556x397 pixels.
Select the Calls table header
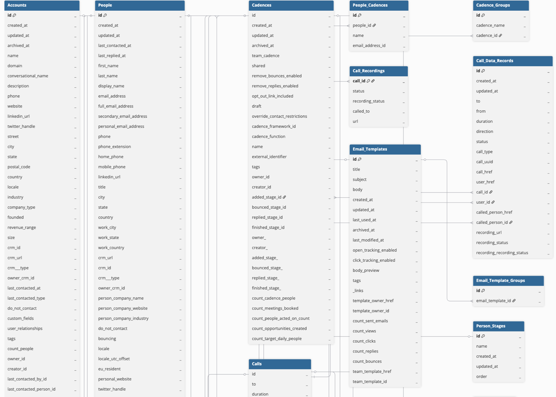pos(280,364)
